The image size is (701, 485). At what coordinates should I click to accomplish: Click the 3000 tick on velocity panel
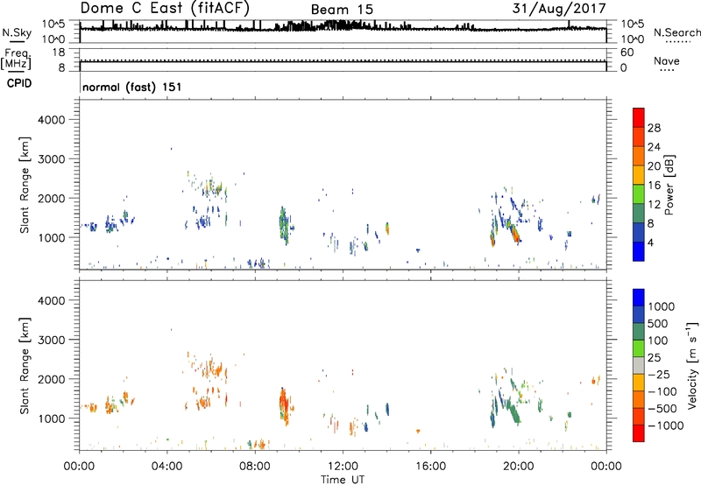[52, 340]
